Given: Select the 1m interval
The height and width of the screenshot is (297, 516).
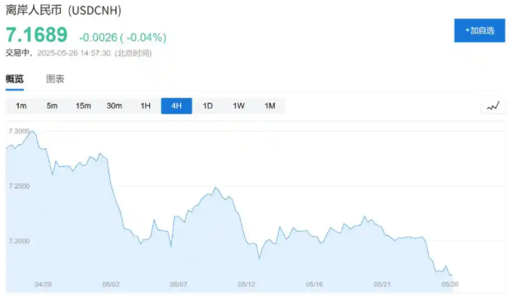Looking at the screenshot, I should (x=21, y=106).
